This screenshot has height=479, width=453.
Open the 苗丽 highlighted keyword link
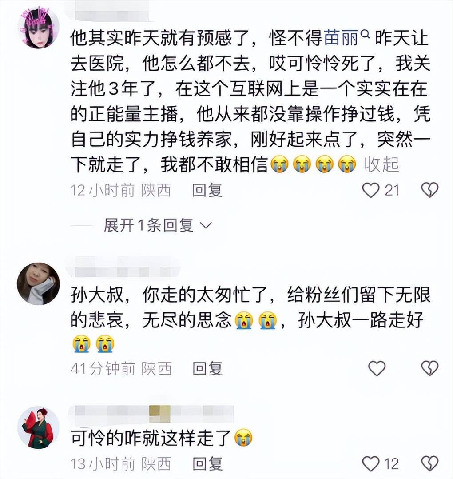[x=341, y=38]
